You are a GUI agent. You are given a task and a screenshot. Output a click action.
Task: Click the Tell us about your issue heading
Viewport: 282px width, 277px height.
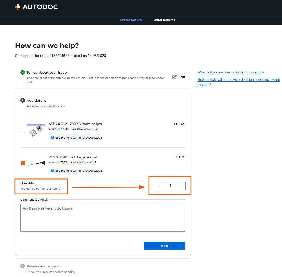[x=46, y=72]
